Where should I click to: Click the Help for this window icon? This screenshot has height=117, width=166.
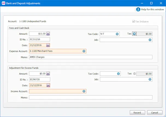coord(138,10)
